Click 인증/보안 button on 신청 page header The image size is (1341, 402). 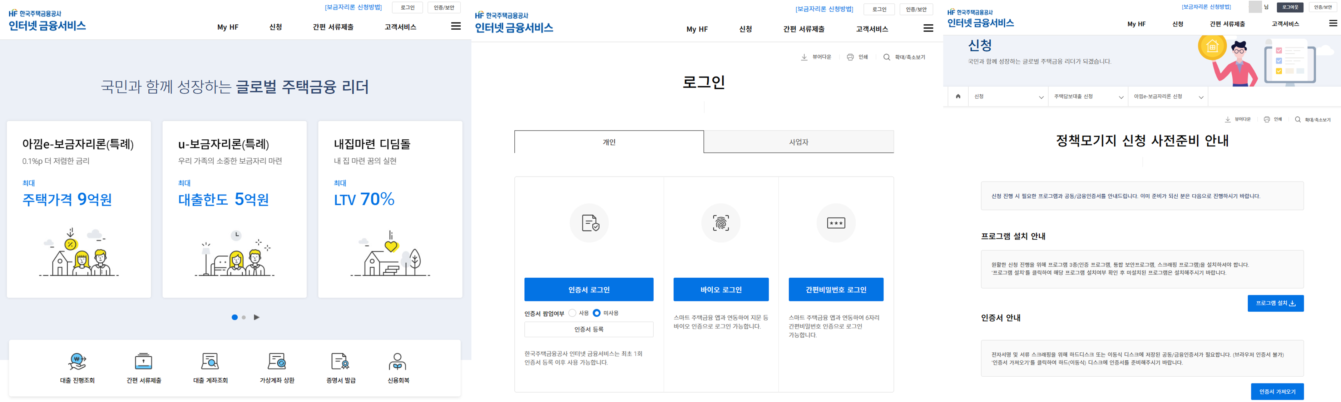[x=1323, y=7]
